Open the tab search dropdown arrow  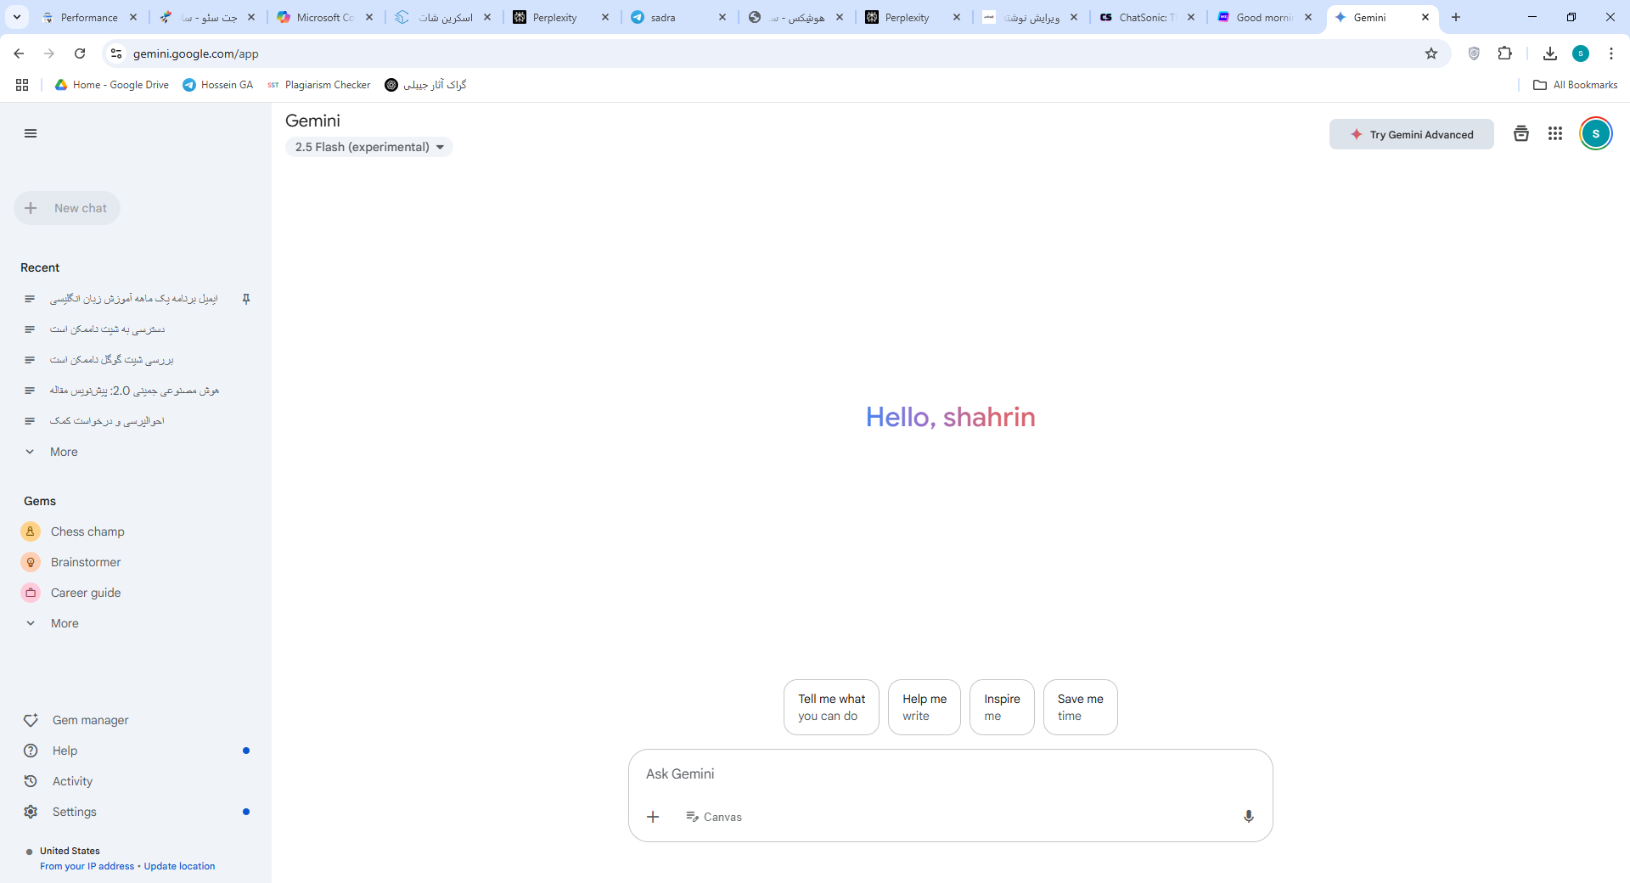click(17, 17)
